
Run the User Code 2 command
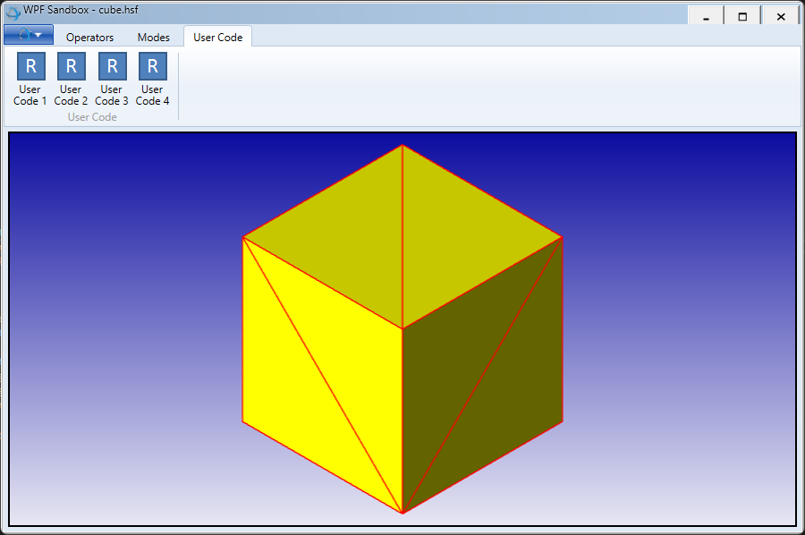click(71, 76)
